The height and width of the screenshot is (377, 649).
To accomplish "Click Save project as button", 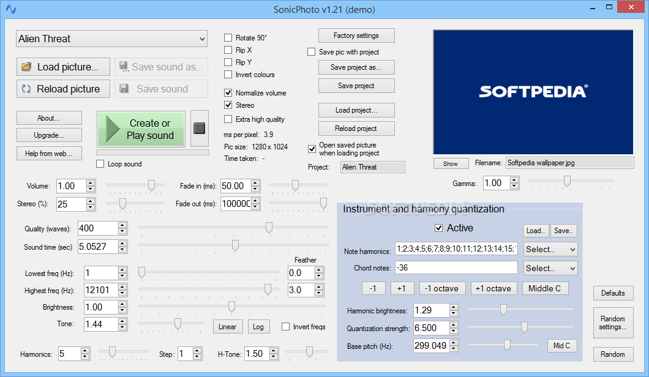I will (x=356, y=67).
